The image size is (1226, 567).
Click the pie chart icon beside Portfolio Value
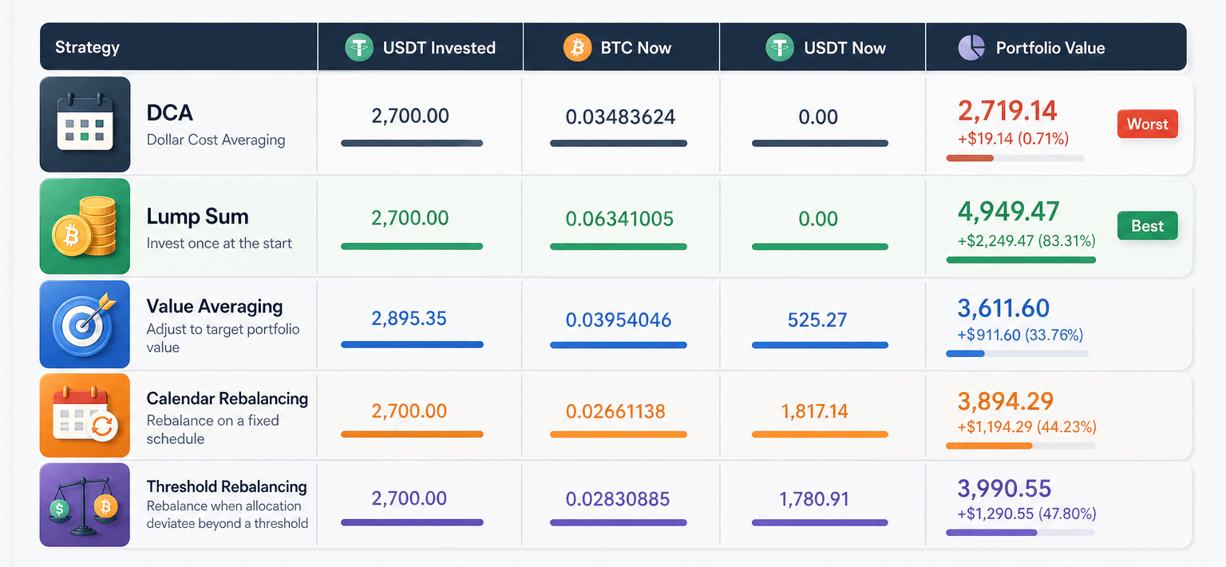[971, 47]
